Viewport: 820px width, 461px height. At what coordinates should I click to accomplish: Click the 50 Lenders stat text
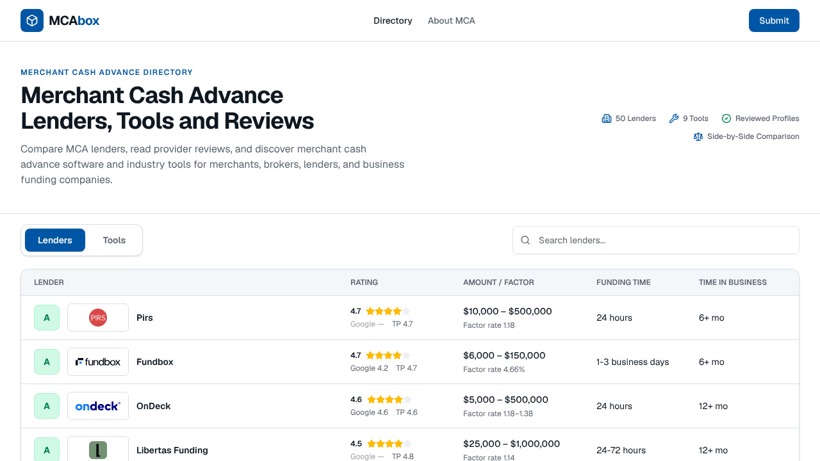coord(635,118)
